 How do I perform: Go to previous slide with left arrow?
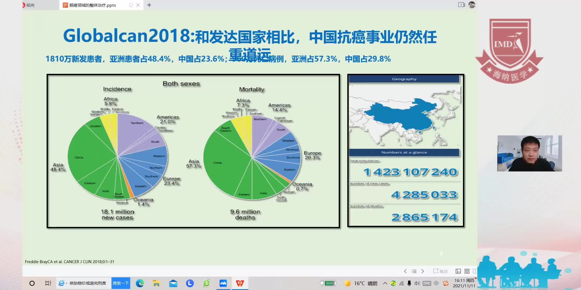click(405, 271)
